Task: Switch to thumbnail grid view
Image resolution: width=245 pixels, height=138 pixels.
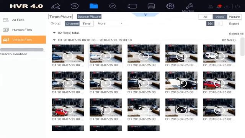Action: point(210,23)
